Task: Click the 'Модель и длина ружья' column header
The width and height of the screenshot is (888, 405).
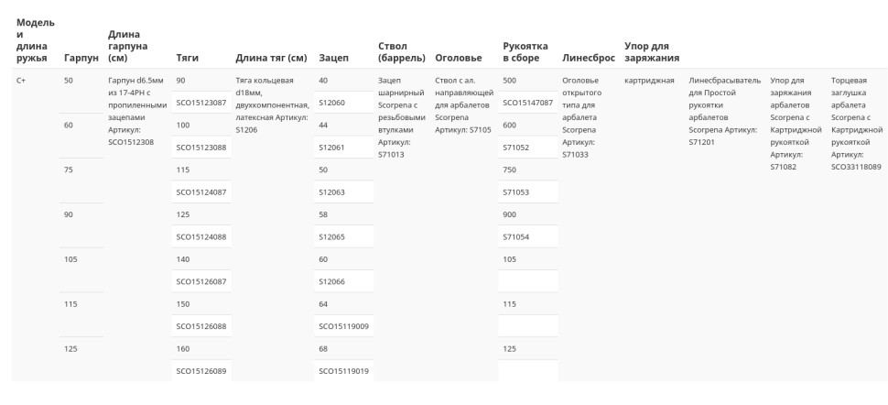Action: click(36, 40)
